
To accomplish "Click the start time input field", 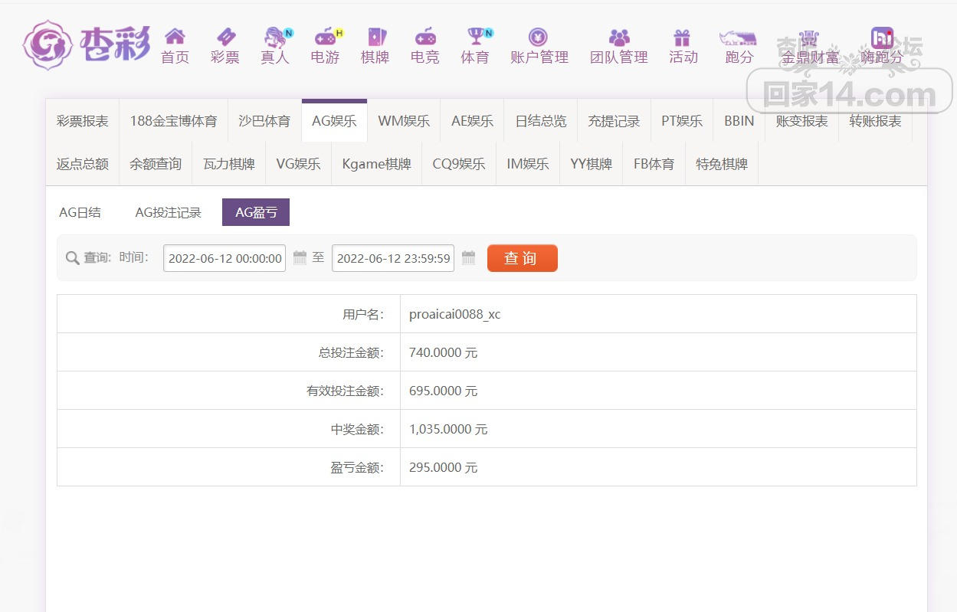I will pos(225,259).
